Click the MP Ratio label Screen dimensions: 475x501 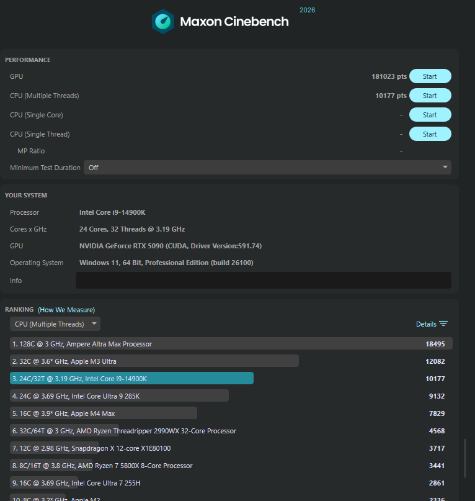point(31,151)
